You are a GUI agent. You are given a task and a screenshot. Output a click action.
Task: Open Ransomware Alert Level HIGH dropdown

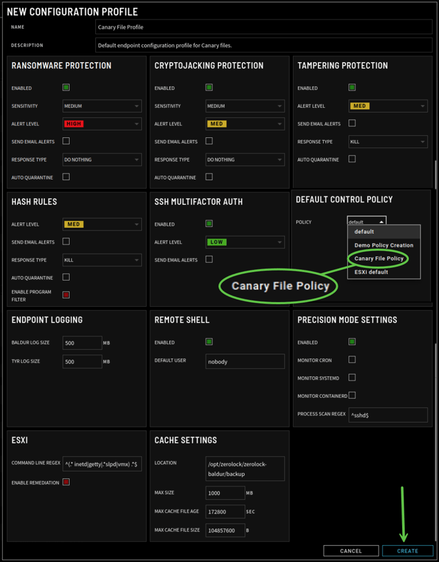pyautogui.click(x=103, y=124)
